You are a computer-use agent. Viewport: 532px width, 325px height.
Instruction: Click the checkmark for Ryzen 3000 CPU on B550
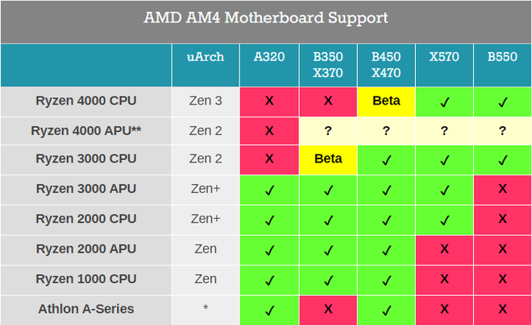point(502,159)
